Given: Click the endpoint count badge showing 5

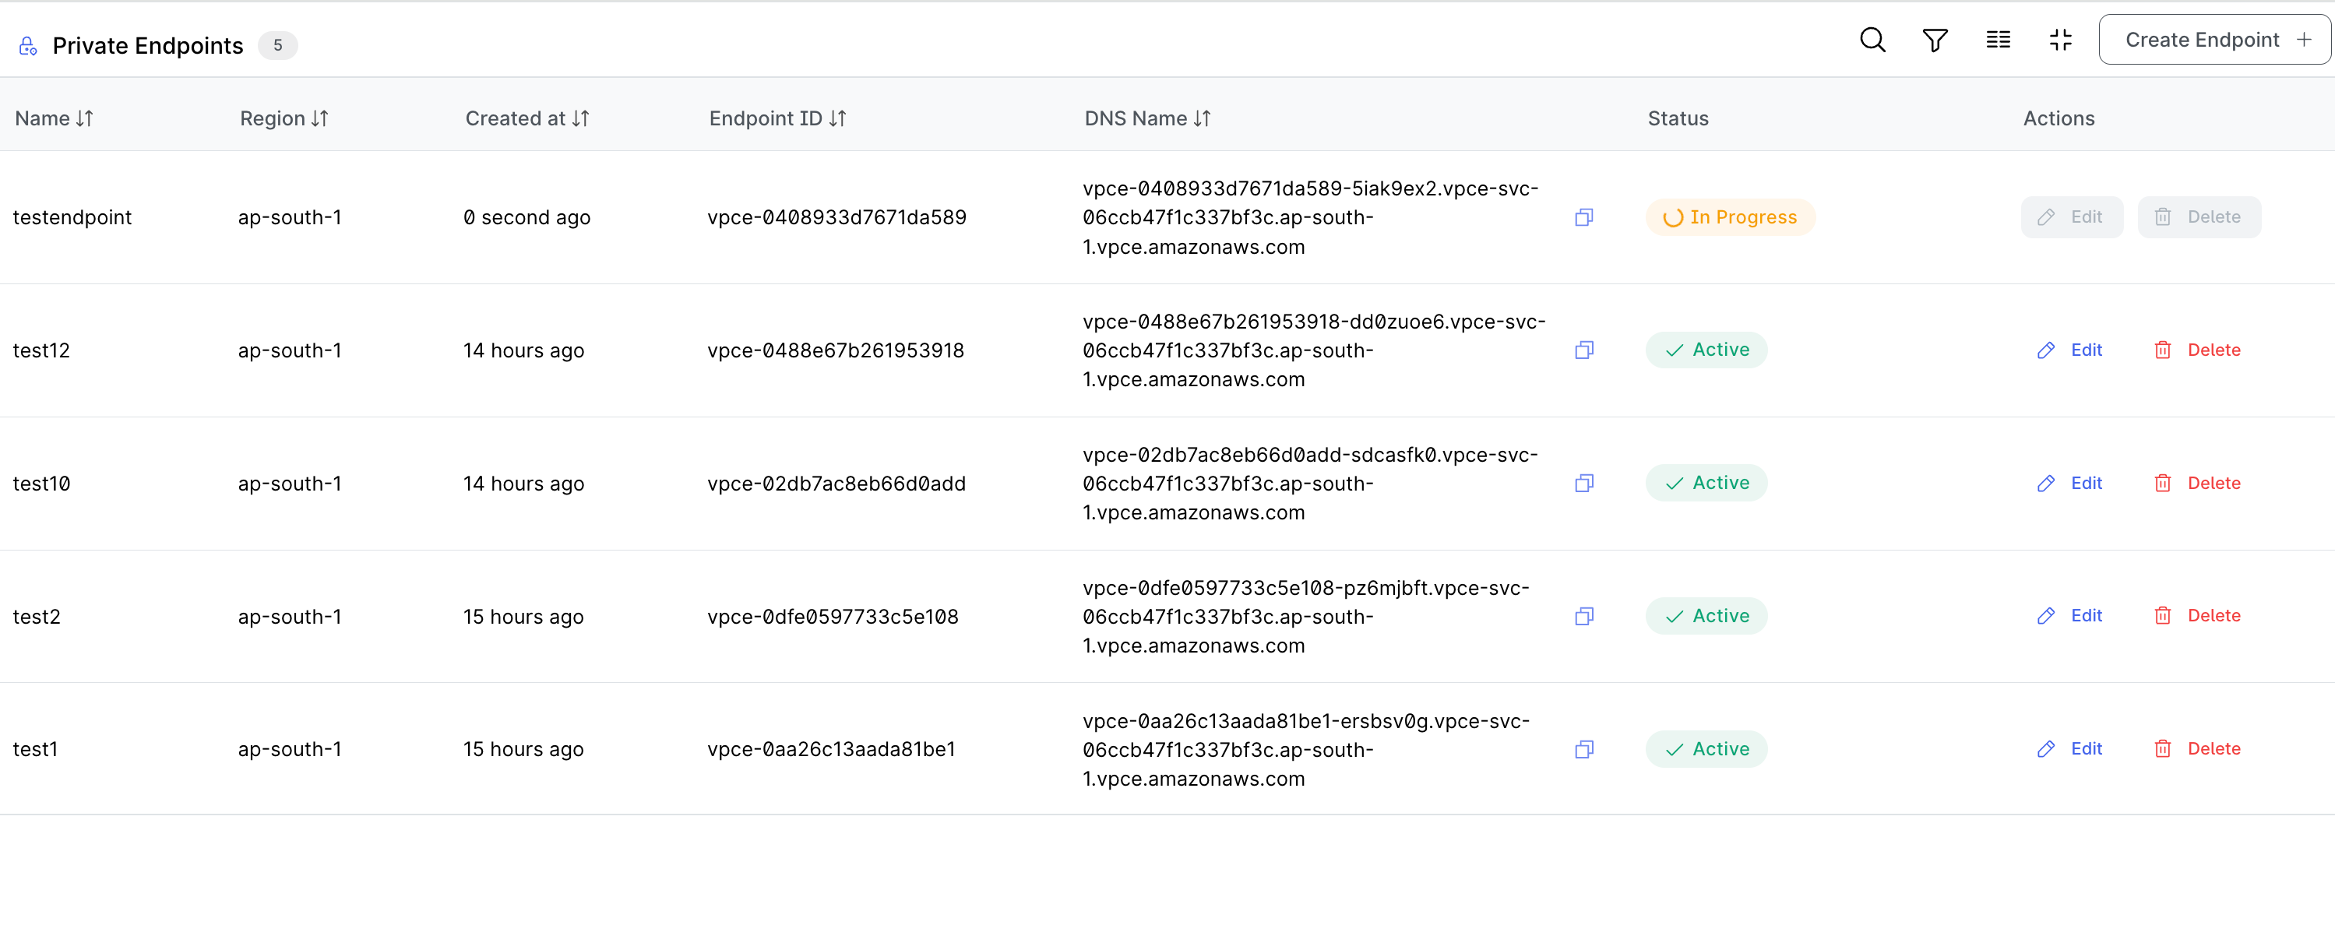Looking at the screenshot, I should [278, 44].
